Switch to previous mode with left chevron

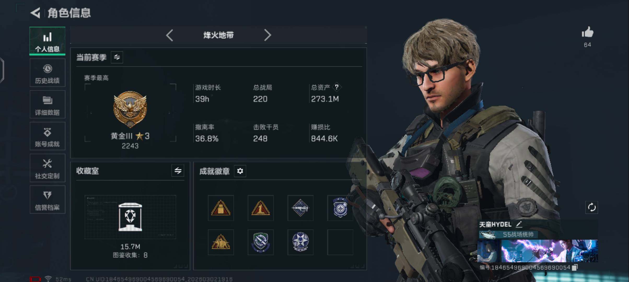[170, 35]
